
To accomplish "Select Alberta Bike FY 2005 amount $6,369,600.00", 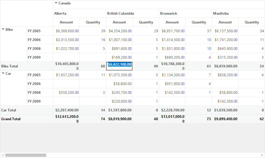I will click(x=66, y=31).
